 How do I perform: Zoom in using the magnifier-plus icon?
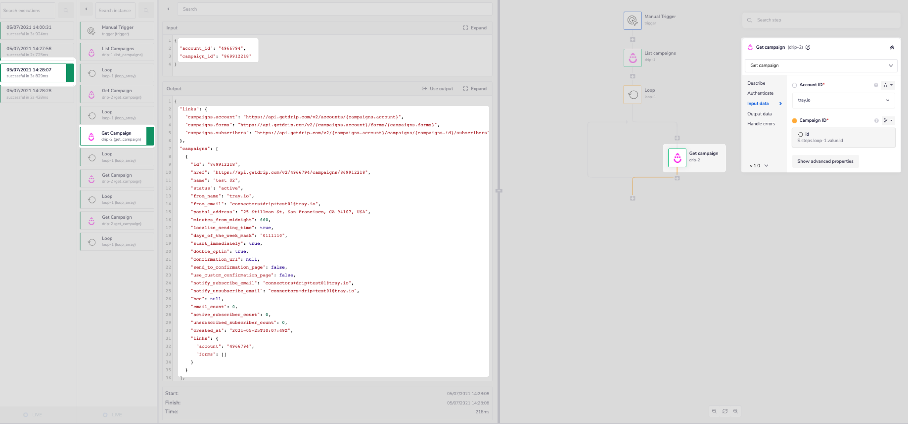coord(736,411)
